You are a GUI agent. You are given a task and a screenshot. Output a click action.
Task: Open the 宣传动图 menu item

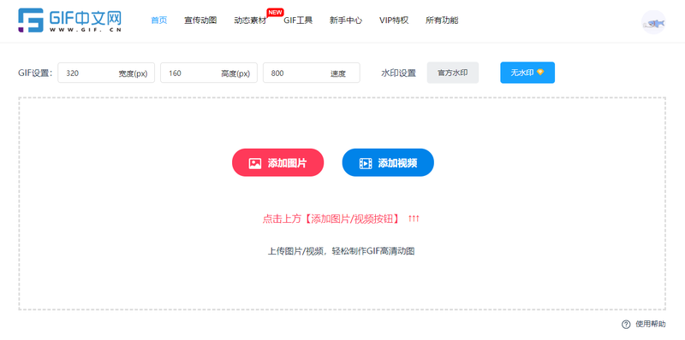coord(200,21)
